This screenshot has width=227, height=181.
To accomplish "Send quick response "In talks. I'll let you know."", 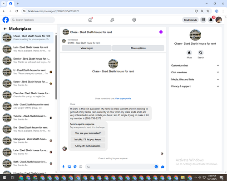I will point(88,139).
